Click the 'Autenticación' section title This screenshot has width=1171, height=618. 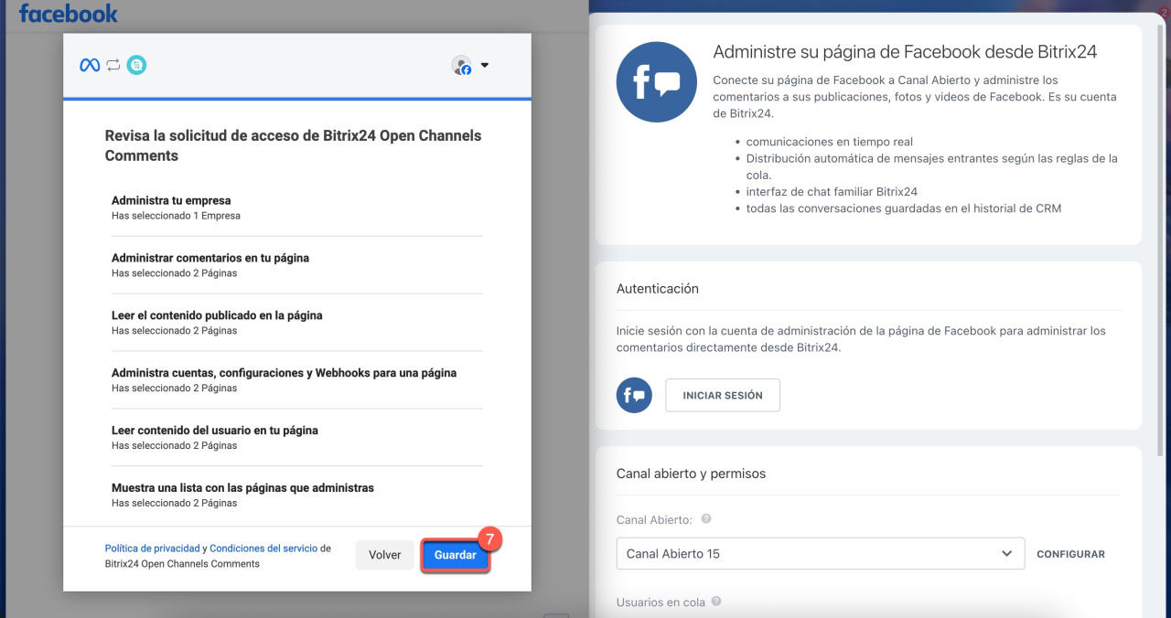pos(658,288)
